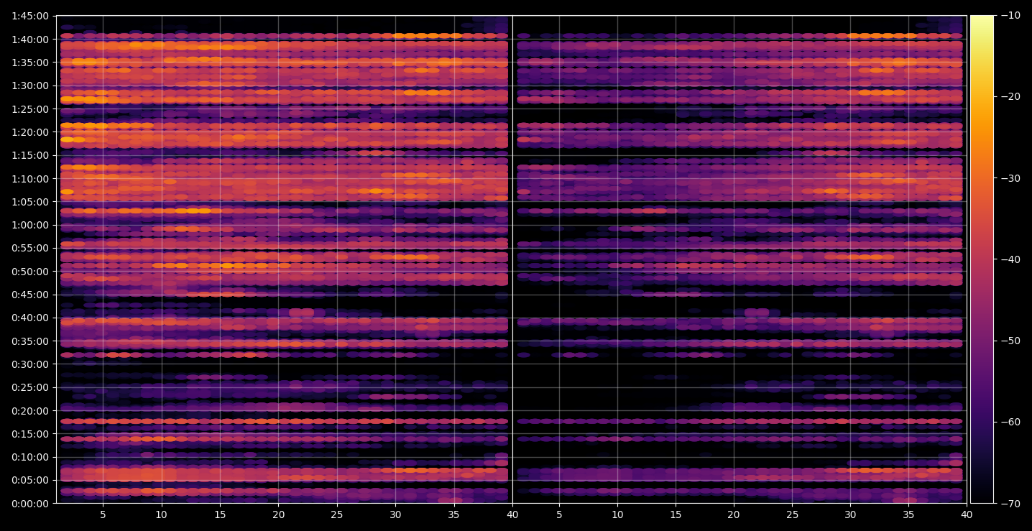Select the 0:10:00 tick label

click(30, 457)
